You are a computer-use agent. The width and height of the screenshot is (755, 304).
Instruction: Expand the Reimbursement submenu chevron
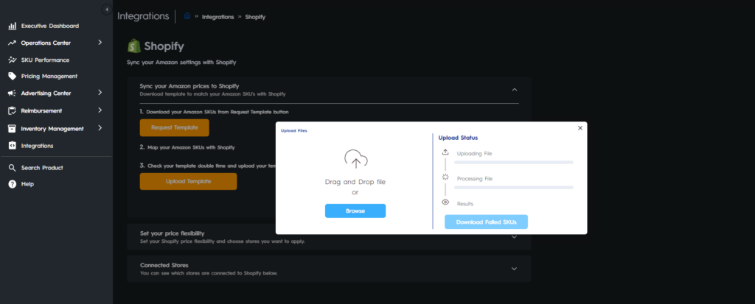click(x=100, y=110)
